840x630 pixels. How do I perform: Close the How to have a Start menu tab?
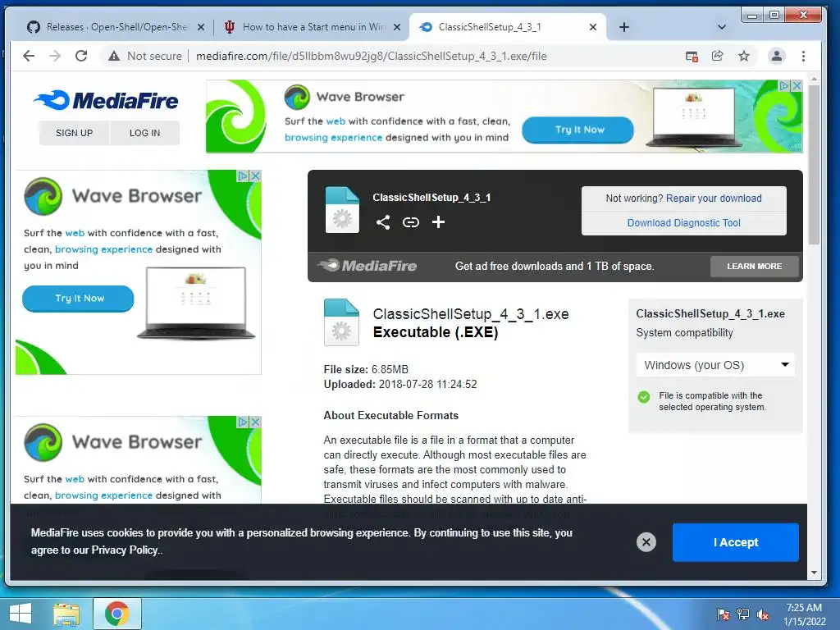[397, 27]
